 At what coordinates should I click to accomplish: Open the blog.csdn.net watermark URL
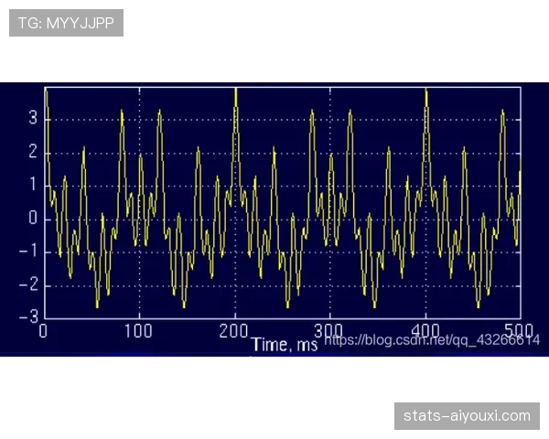tap(432, 340)
